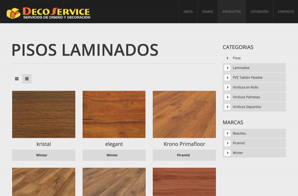Select the Vinilicos Deportivo category

[x=254, y=107]
